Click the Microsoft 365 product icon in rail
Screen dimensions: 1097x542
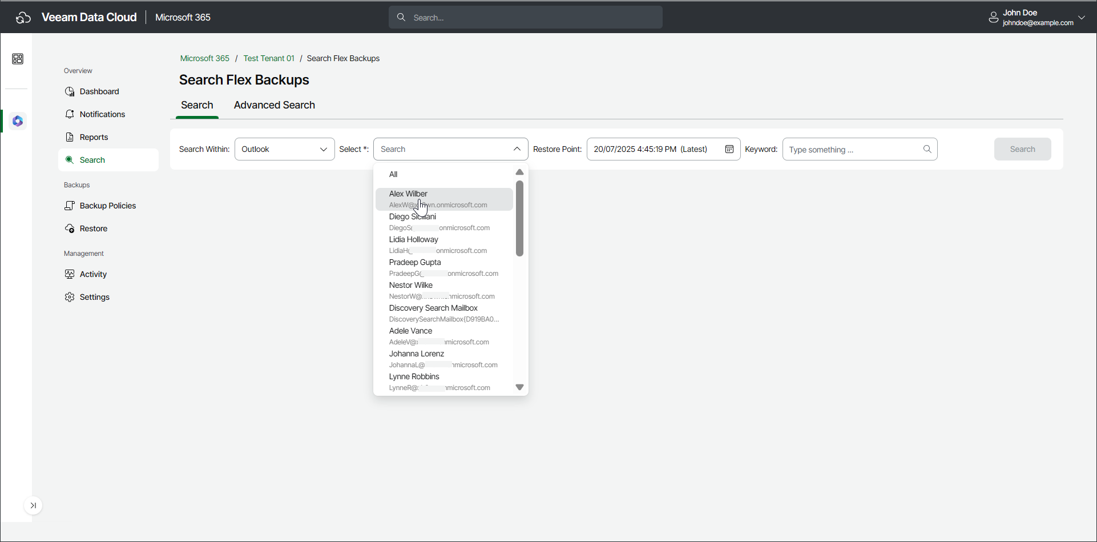[x=18, y=121]
